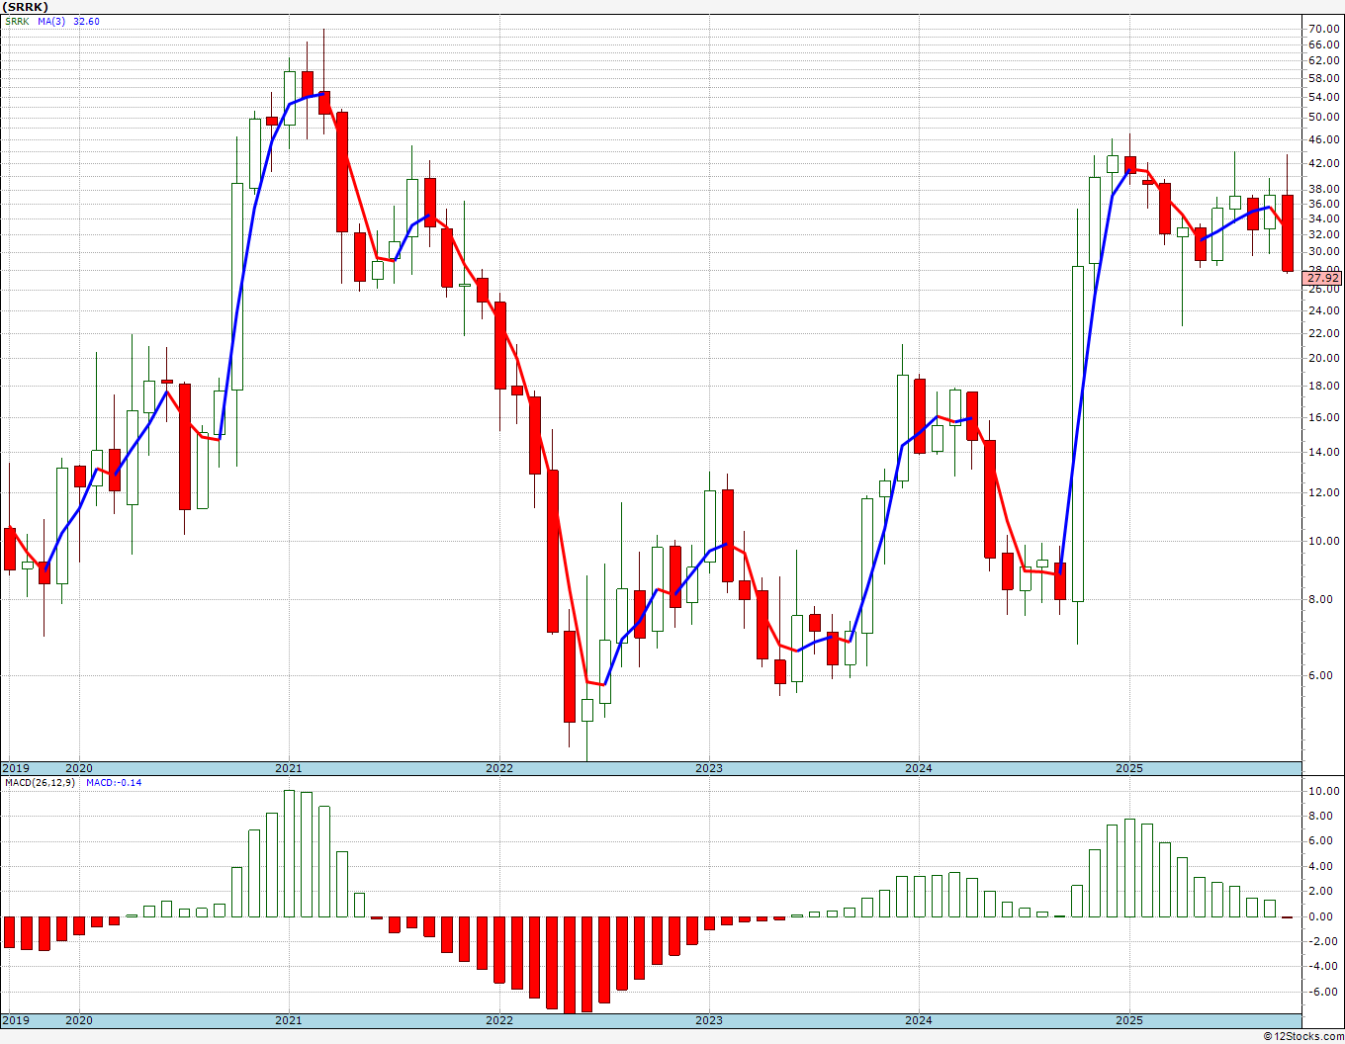Click the MA(3) indicator label

(x=52, y=21)
